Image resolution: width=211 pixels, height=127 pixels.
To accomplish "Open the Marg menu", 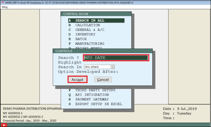I will (x=5, y=7).
